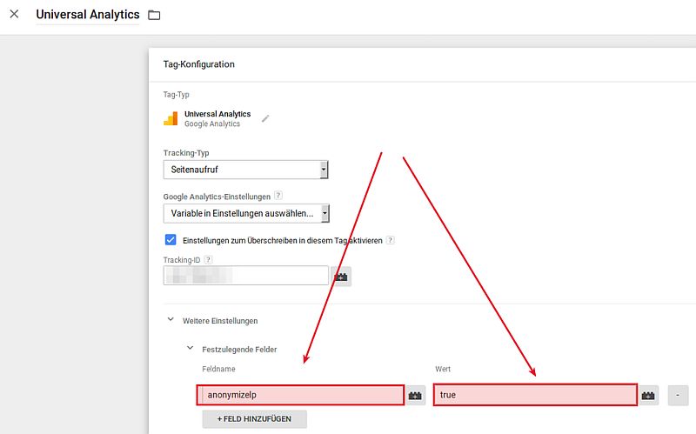The width and height of the screenshot is (696, 434).
Task: Click into the Tracking-ID input field
Action: click(246, 276)
